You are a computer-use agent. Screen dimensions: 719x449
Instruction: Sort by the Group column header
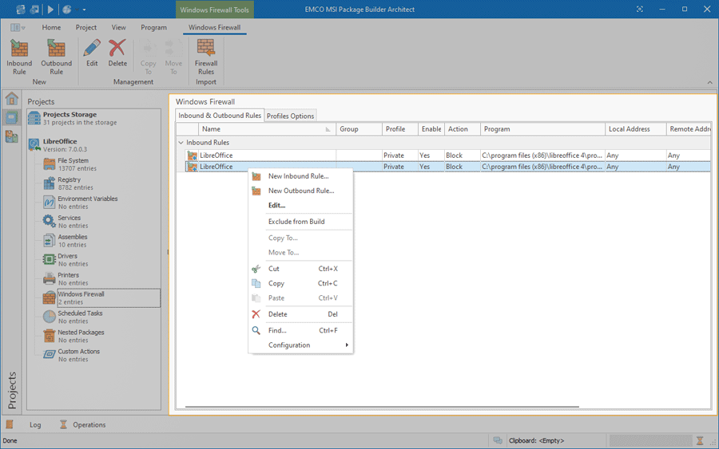(359, 129)
